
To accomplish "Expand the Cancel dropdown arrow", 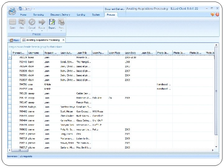I will tap(32, 31).
